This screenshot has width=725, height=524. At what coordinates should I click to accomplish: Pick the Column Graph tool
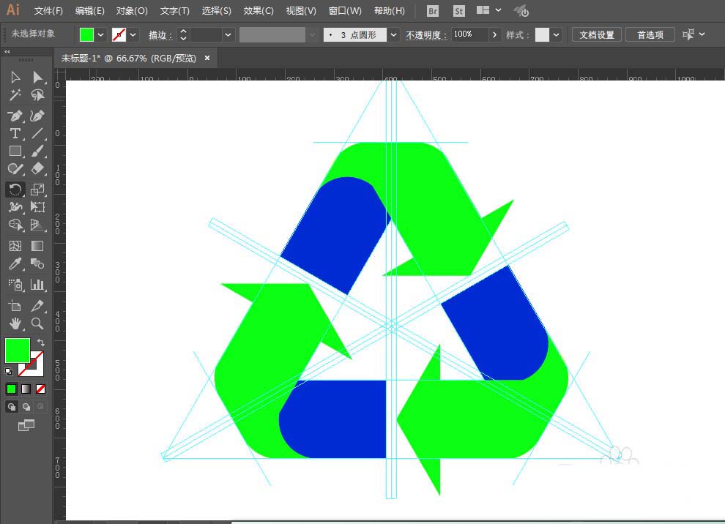37,285
